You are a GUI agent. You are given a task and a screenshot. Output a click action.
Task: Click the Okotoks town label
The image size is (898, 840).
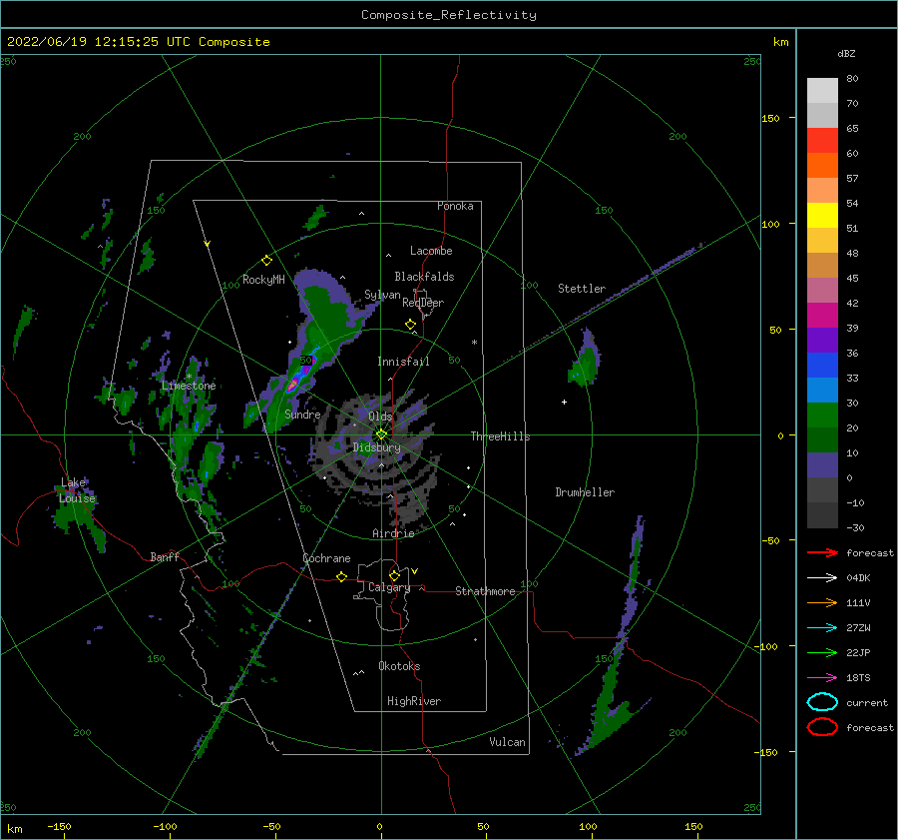399,666
